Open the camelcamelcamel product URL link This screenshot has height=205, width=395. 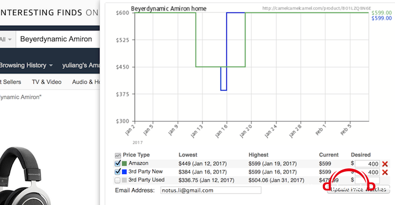(317, 8)
